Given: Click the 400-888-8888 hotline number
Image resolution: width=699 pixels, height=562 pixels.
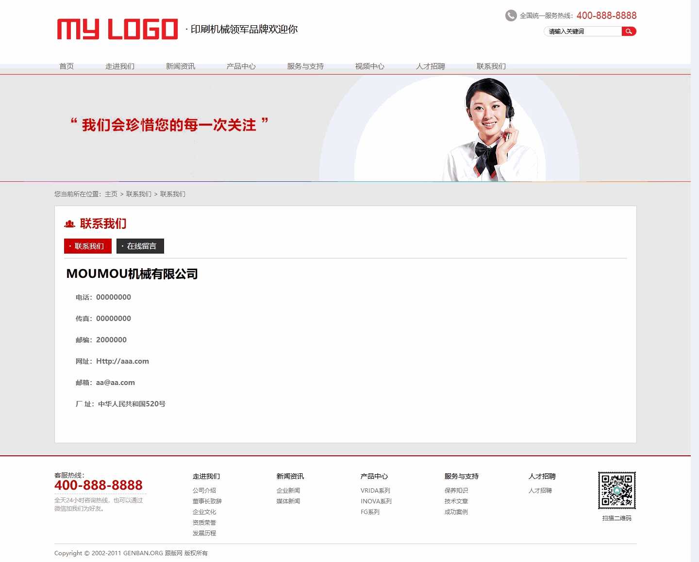Looking at the screenshot, I should click(606, 16).
